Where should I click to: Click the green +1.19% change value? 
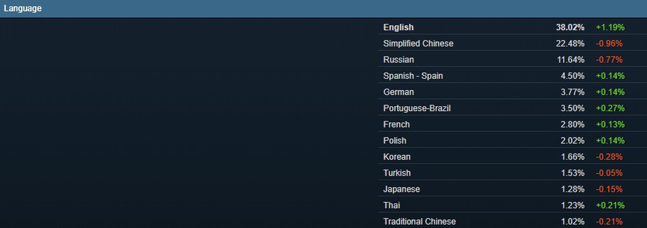tap(610, 27)
